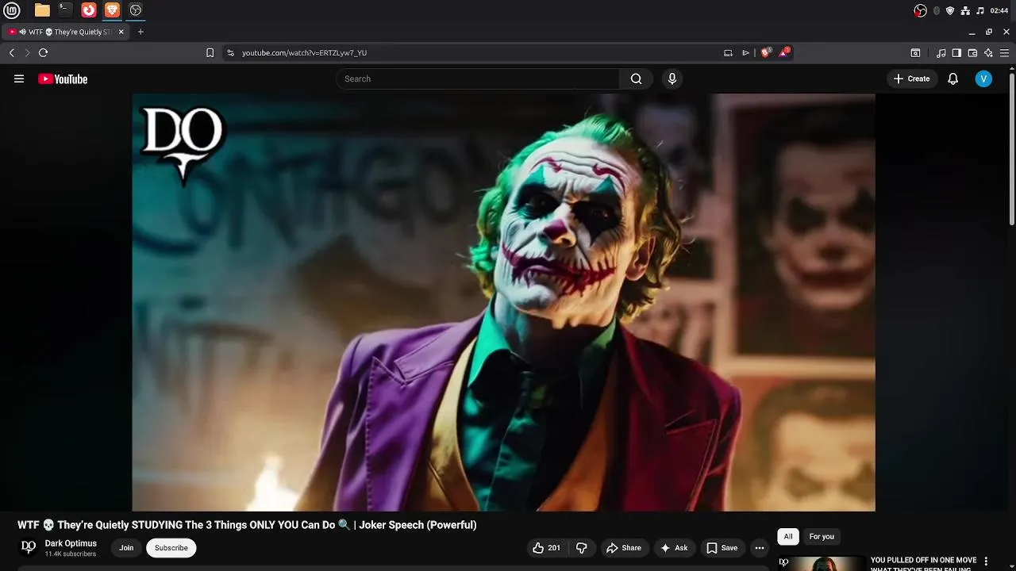Select the YouTube video browser tab
1016x571 pixels.
point(65,32)
